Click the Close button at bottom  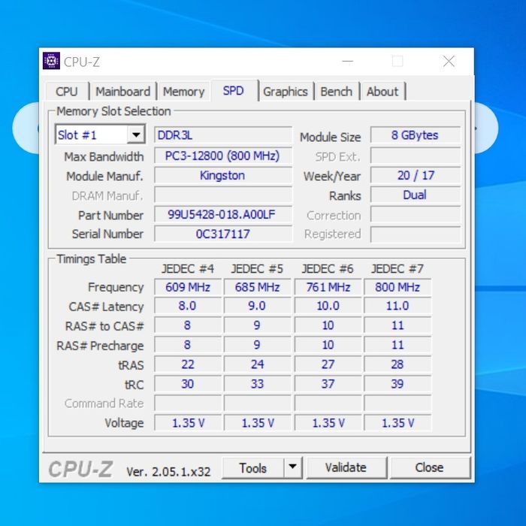point(429,467)
